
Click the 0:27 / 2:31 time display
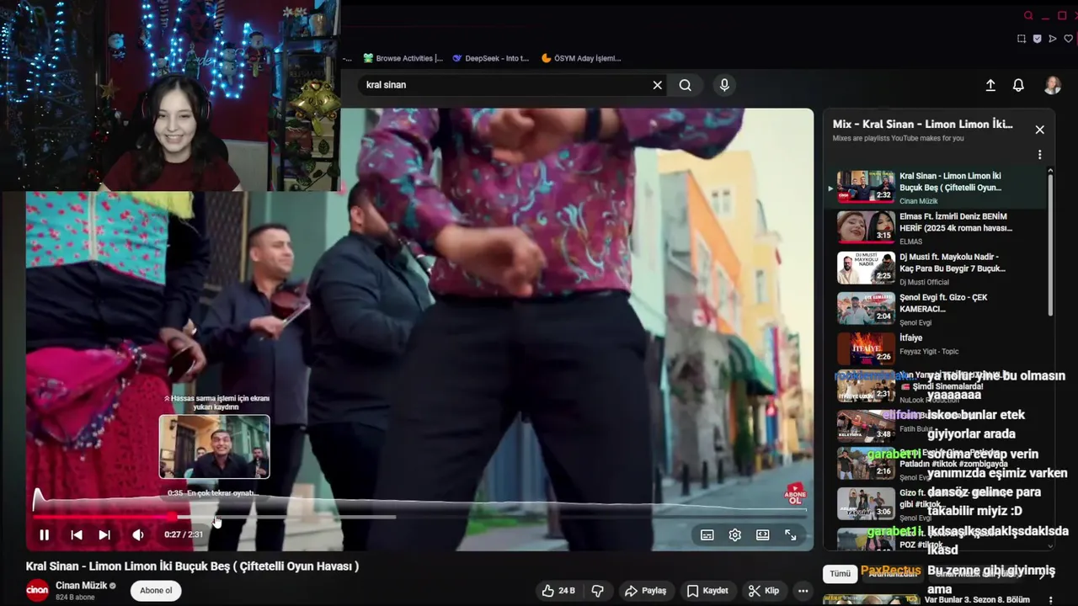pyautogui.click(x=184, y=534)
